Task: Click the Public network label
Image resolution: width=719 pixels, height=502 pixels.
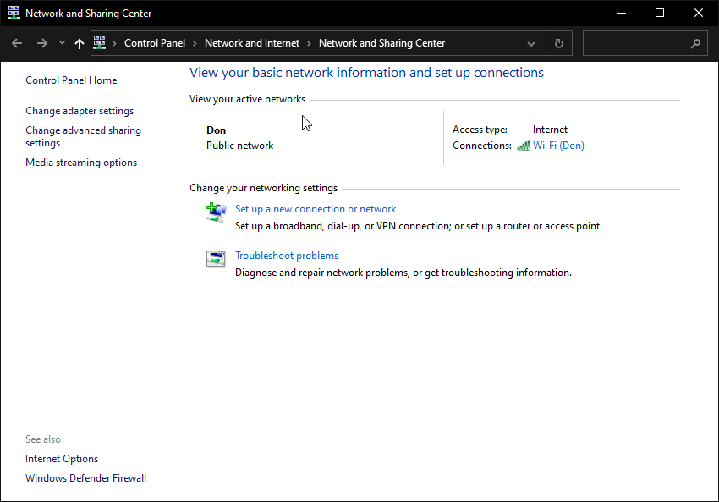Action: 240,146
